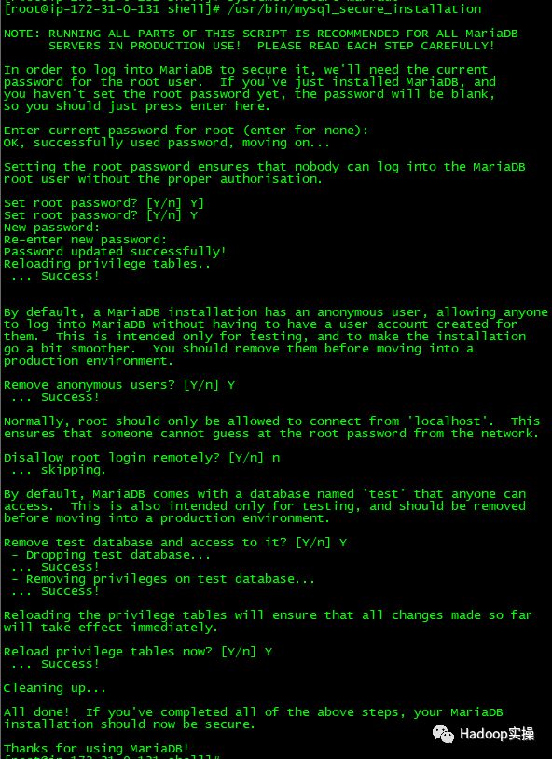Screen dimensions: 552x759
Task: Click the Hadoop实操 watermark text
Action: click(497, 734)
